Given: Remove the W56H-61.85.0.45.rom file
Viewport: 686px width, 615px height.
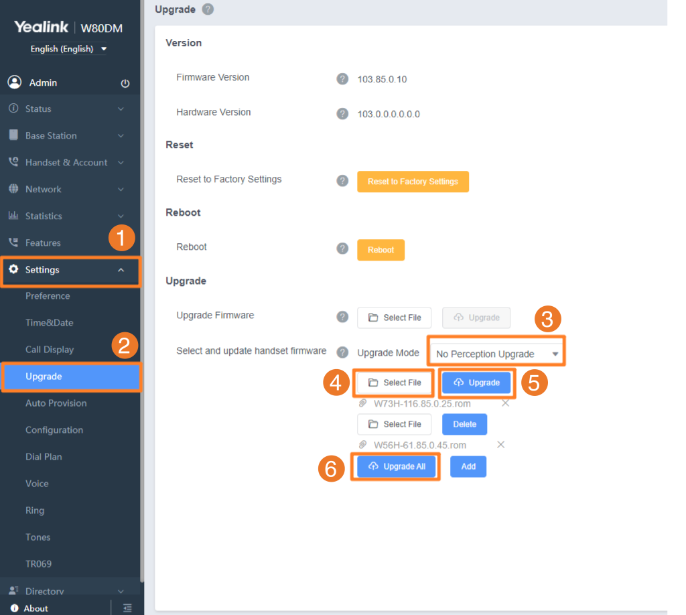Looking at the screenshot, I should [x=501, y=444].
